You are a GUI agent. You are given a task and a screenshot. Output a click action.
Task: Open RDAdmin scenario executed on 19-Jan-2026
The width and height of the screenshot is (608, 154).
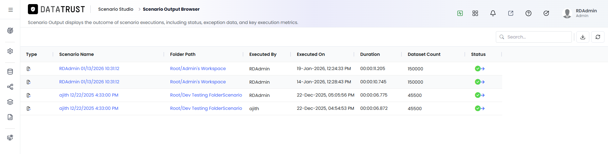(x=89, y=68)
